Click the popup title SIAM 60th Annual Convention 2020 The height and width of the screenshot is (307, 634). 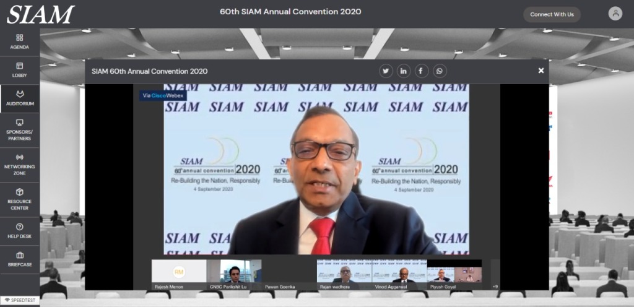(150, 72)
